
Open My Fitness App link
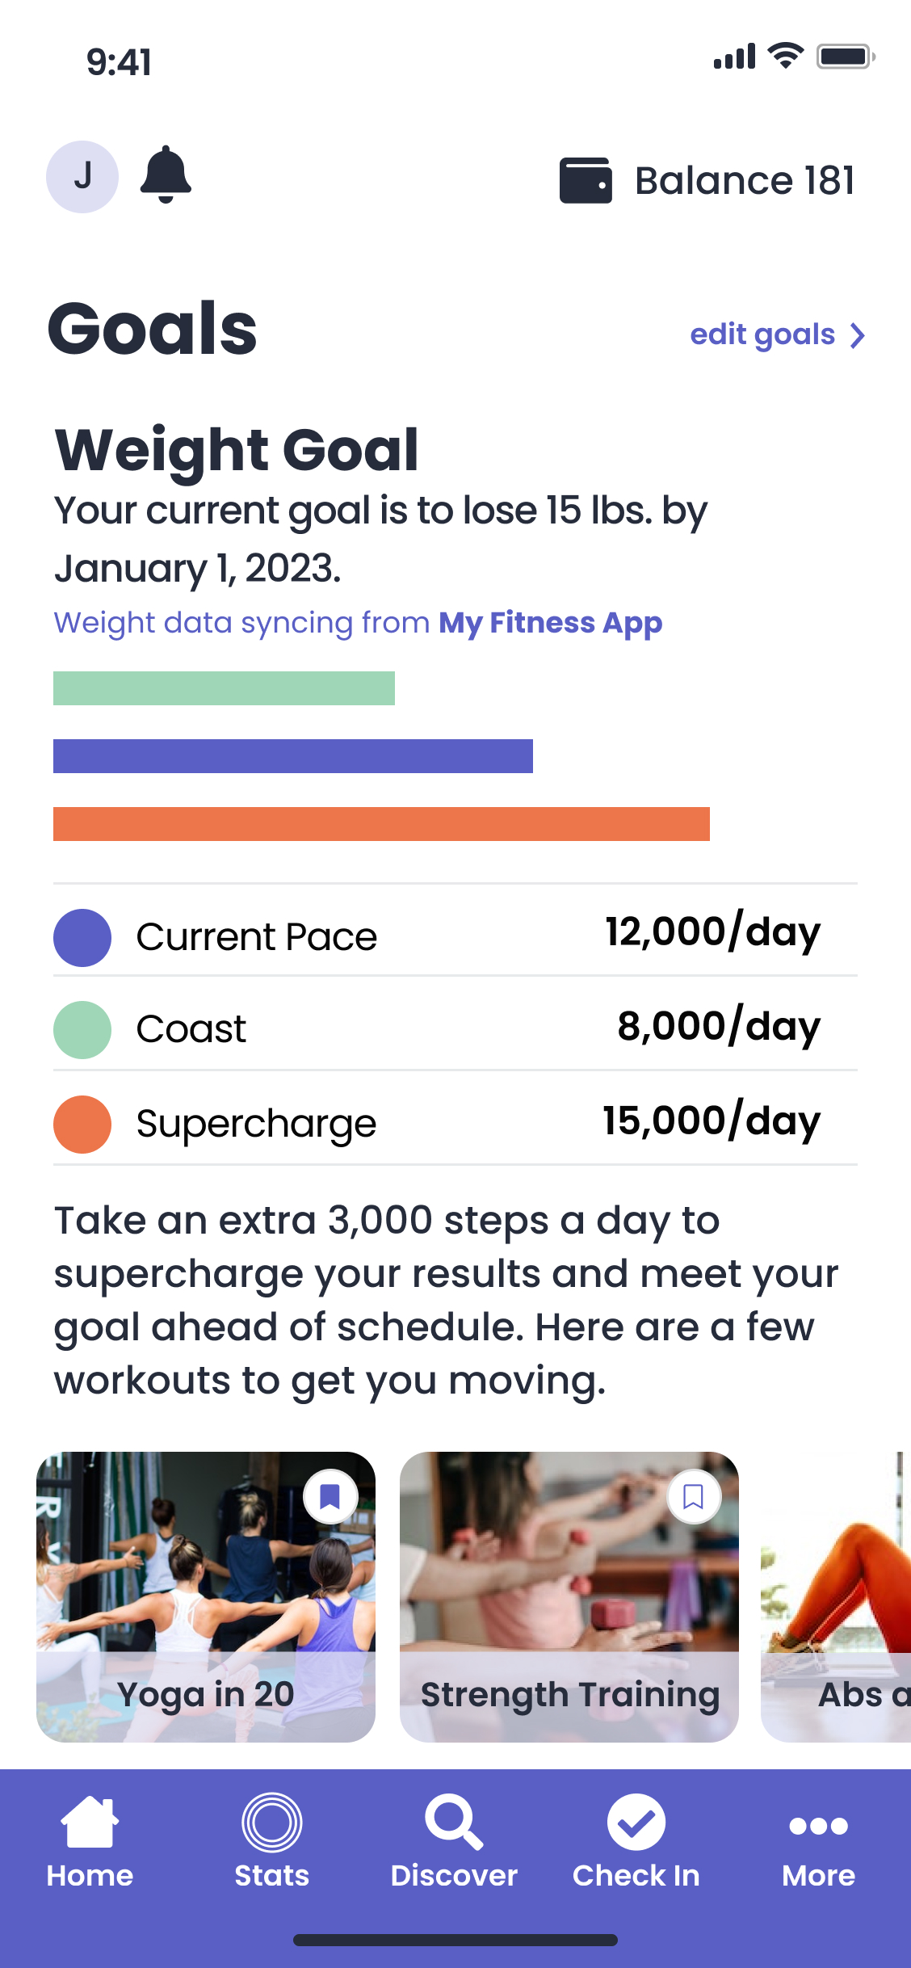550,623
